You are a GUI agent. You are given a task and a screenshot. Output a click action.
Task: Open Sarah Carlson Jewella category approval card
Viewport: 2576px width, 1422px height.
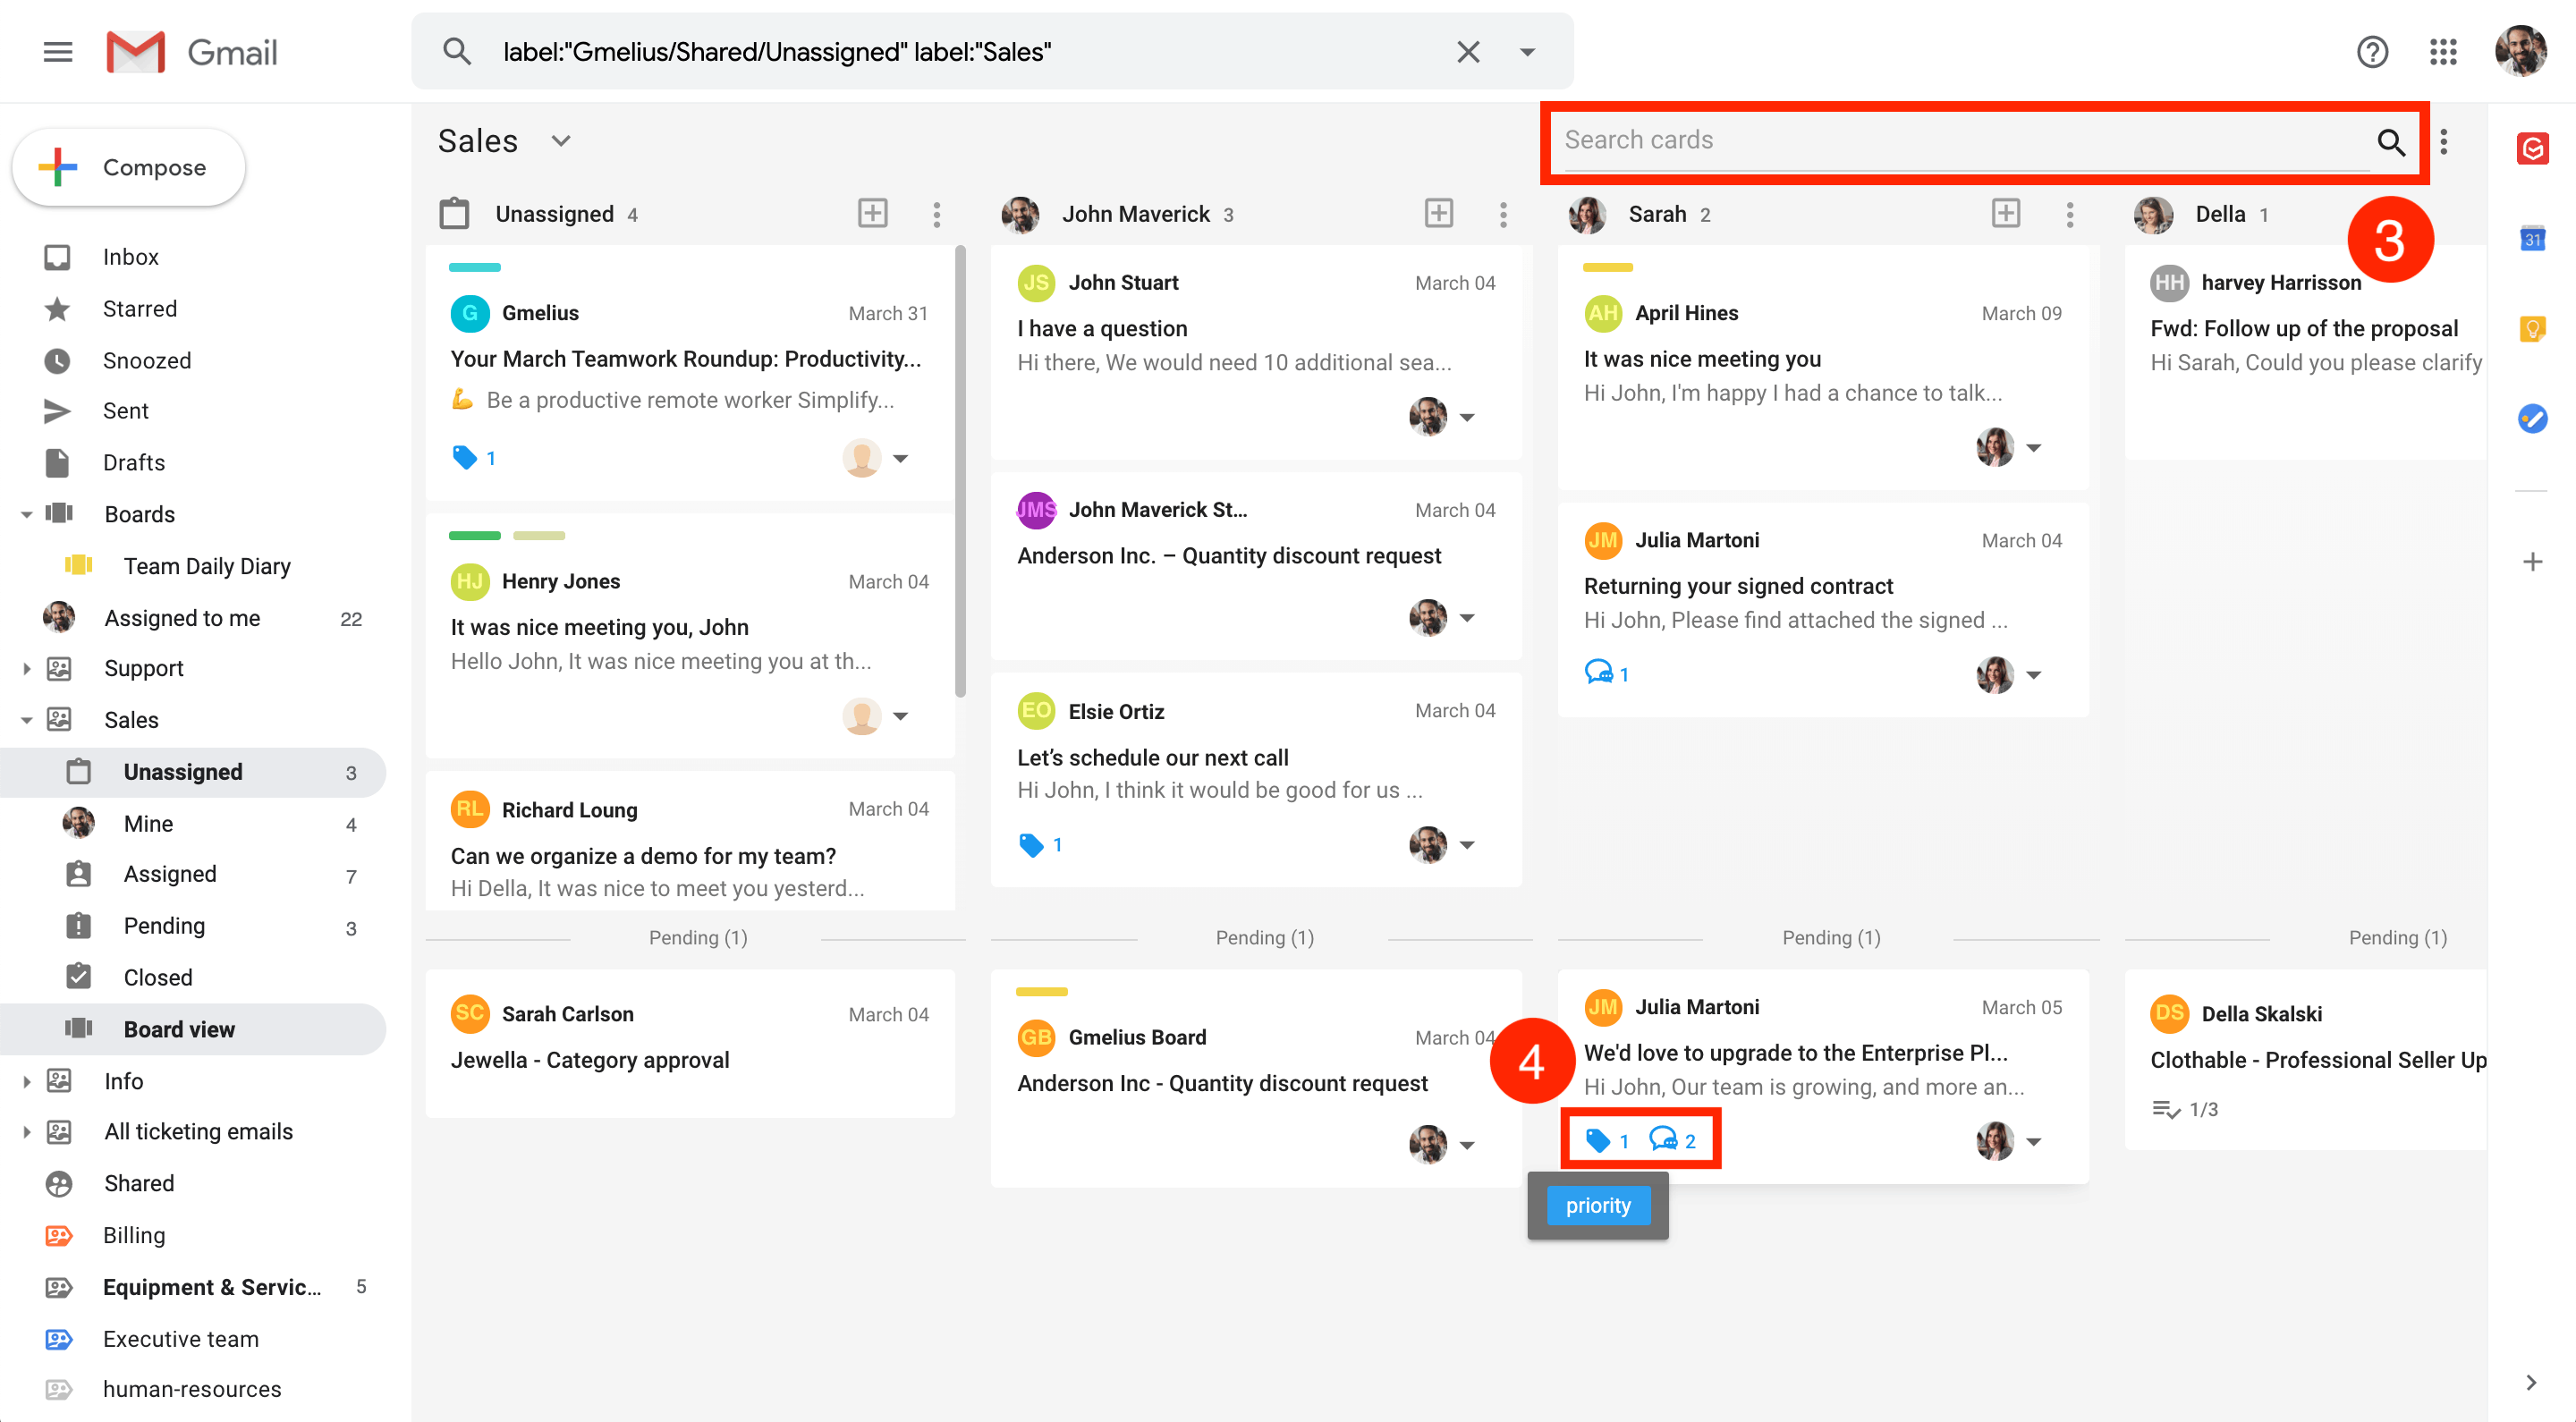pyautogui.click(x=690, y=1042)
